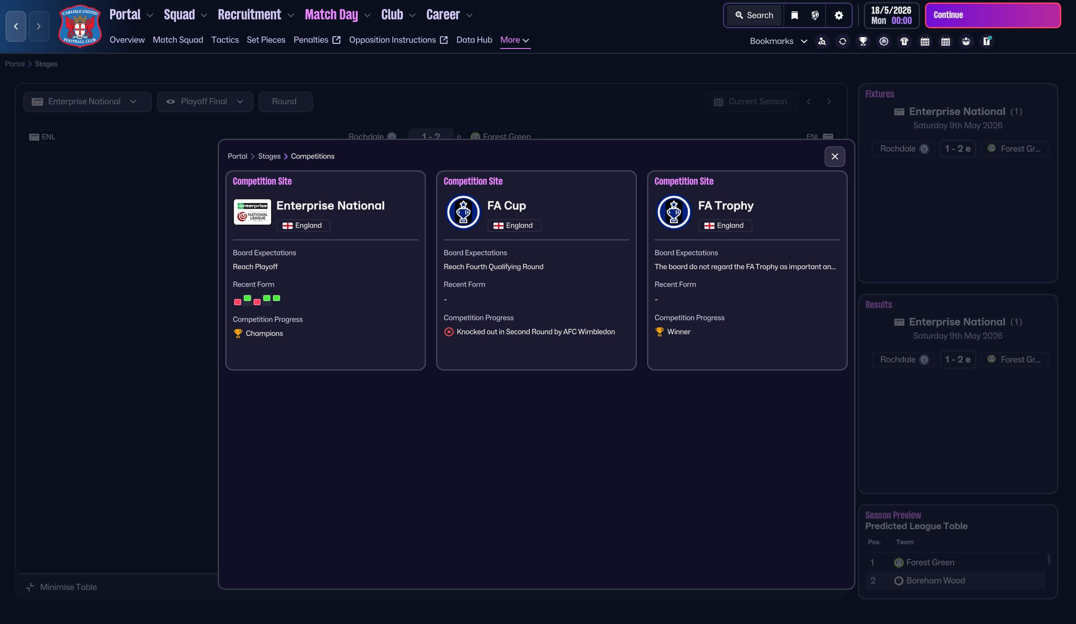The height and width of the screenshot is (624, 1076).
Task: Open the settings gear icon
Action: [x=839, y=15]
